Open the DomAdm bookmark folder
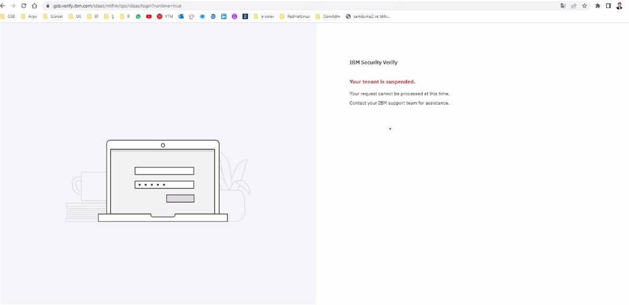This screenshot has width=629, height=305. point(328,16)
